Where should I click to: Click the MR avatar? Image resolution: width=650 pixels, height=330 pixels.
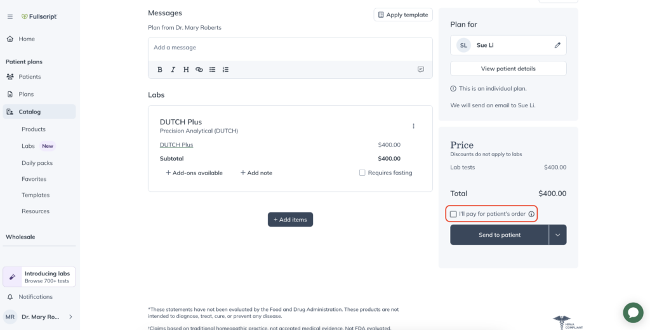[x=10, y=317]
